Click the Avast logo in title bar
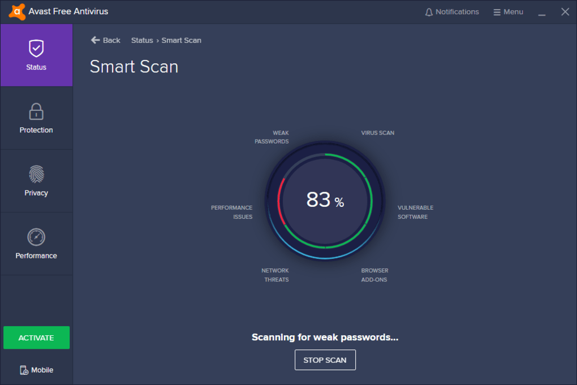This screenshot has width=577, height=385. pos(16,11)
